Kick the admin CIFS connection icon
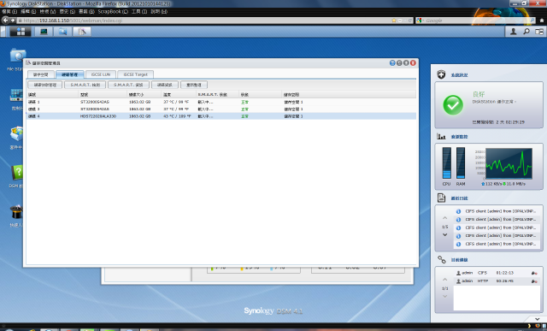The image size is (547, 331). coord(534,273)
